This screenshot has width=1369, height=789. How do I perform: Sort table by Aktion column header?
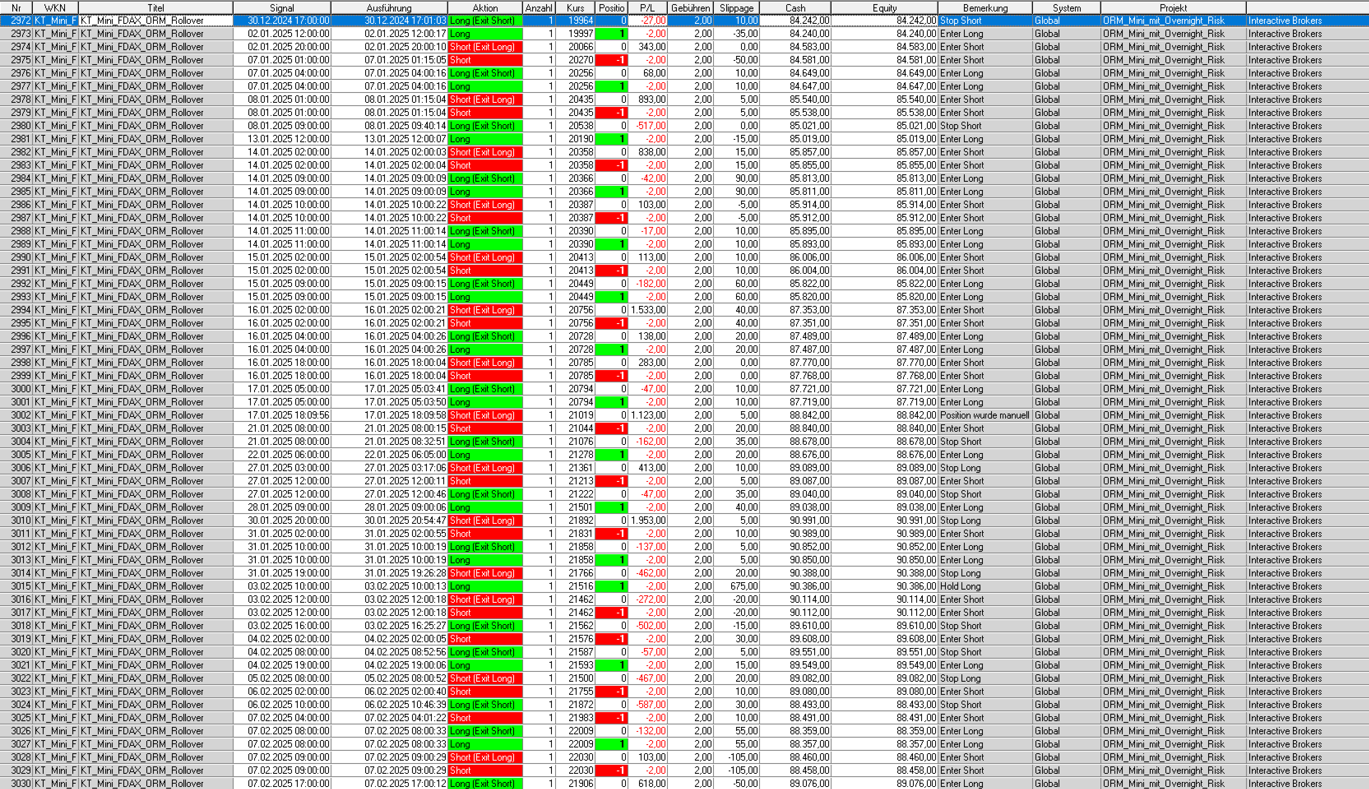(x=484, y=7)
